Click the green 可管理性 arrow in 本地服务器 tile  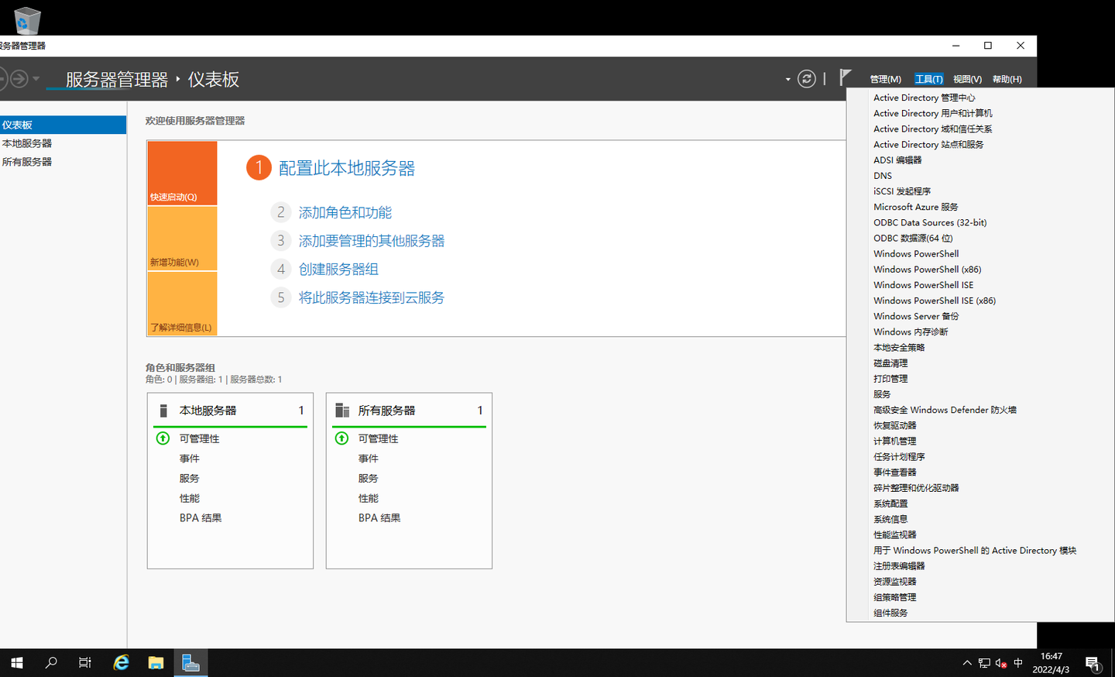pos(163,438)
